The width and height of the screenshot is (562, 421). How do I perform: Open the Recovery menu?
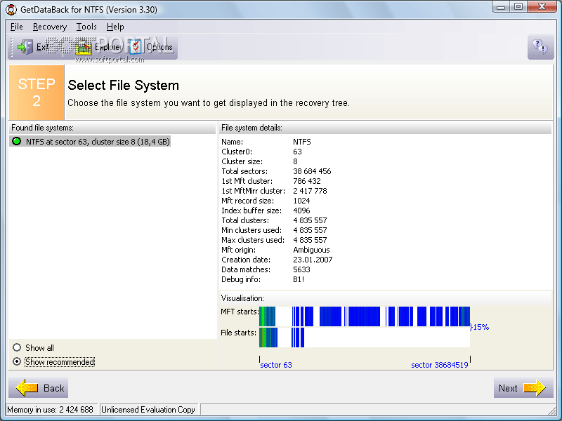[50, 27]
